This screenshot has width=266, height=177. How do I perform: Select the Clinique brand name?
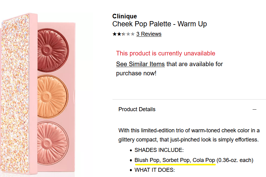pos(124,16)
